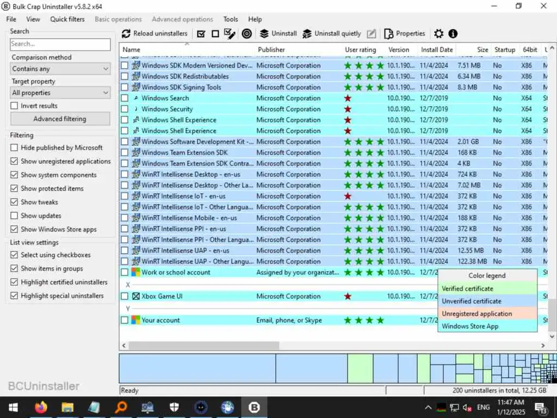Click Unregistered application legend color
Screen dimensions: 557x418
coord(487,314)
